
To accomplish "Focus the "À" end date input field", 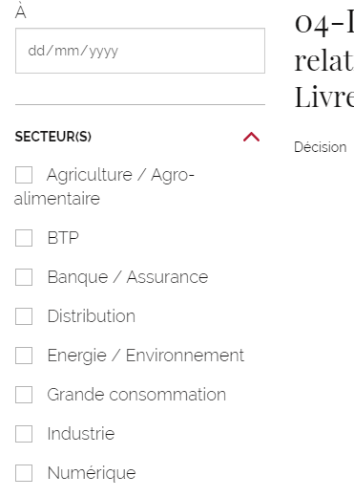I will point(140,51).
